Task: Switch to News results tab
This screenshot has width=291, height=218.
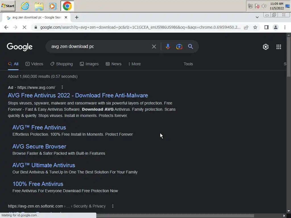Action: pos(114,64)
